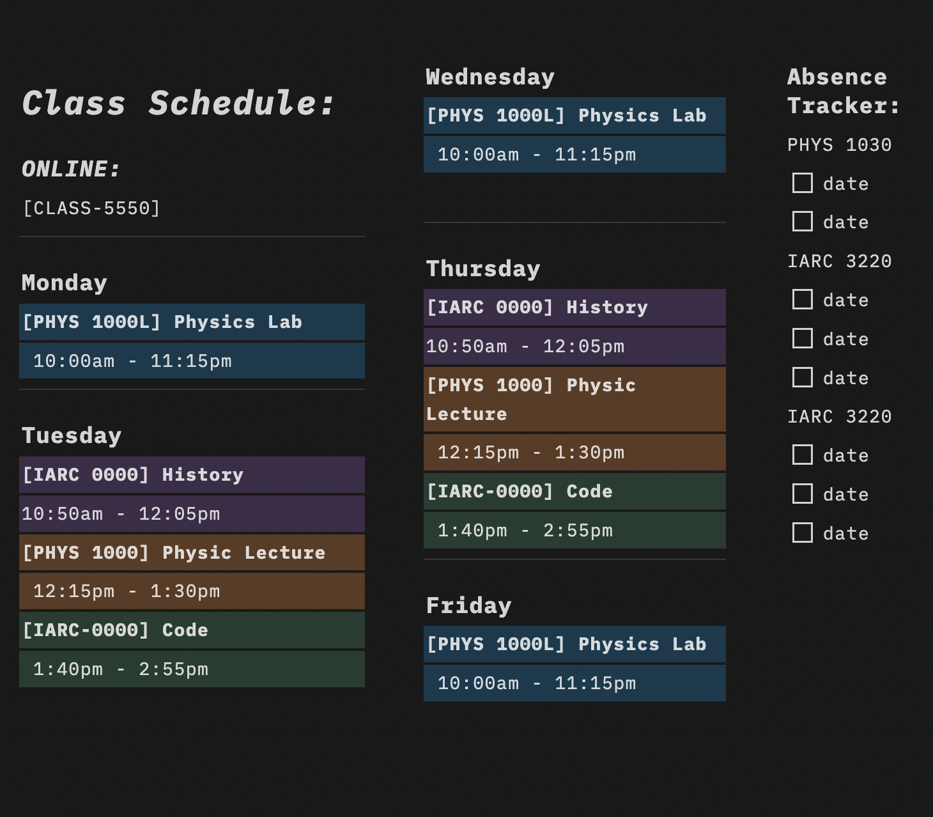Click Tuesday's 1:40pm - 2:55pm time slot
Screen dimensions: 933x817
(x=192, y=669)
